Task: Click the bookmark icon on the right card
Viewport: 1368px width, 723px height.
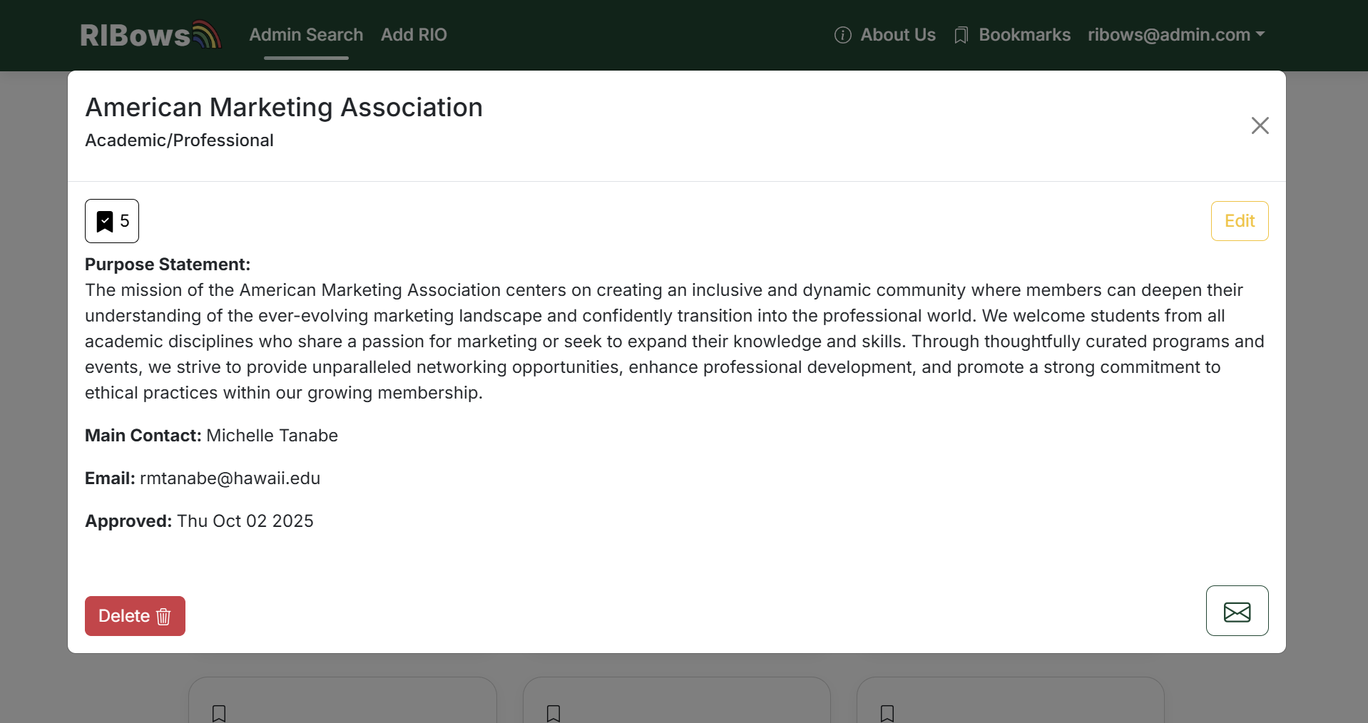Action: 887,713
